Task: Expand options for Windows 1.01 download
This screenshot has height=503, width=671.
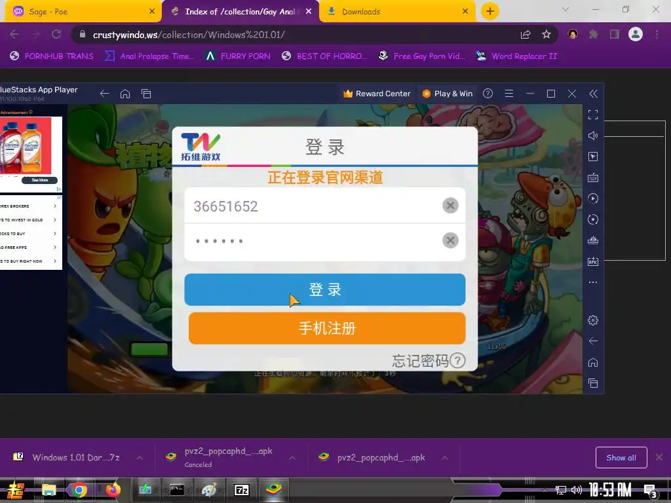Action: (140, 458)
